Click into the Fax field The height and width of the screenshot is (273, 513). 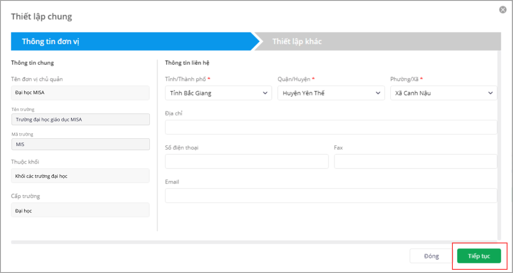[x=415, y=162]
